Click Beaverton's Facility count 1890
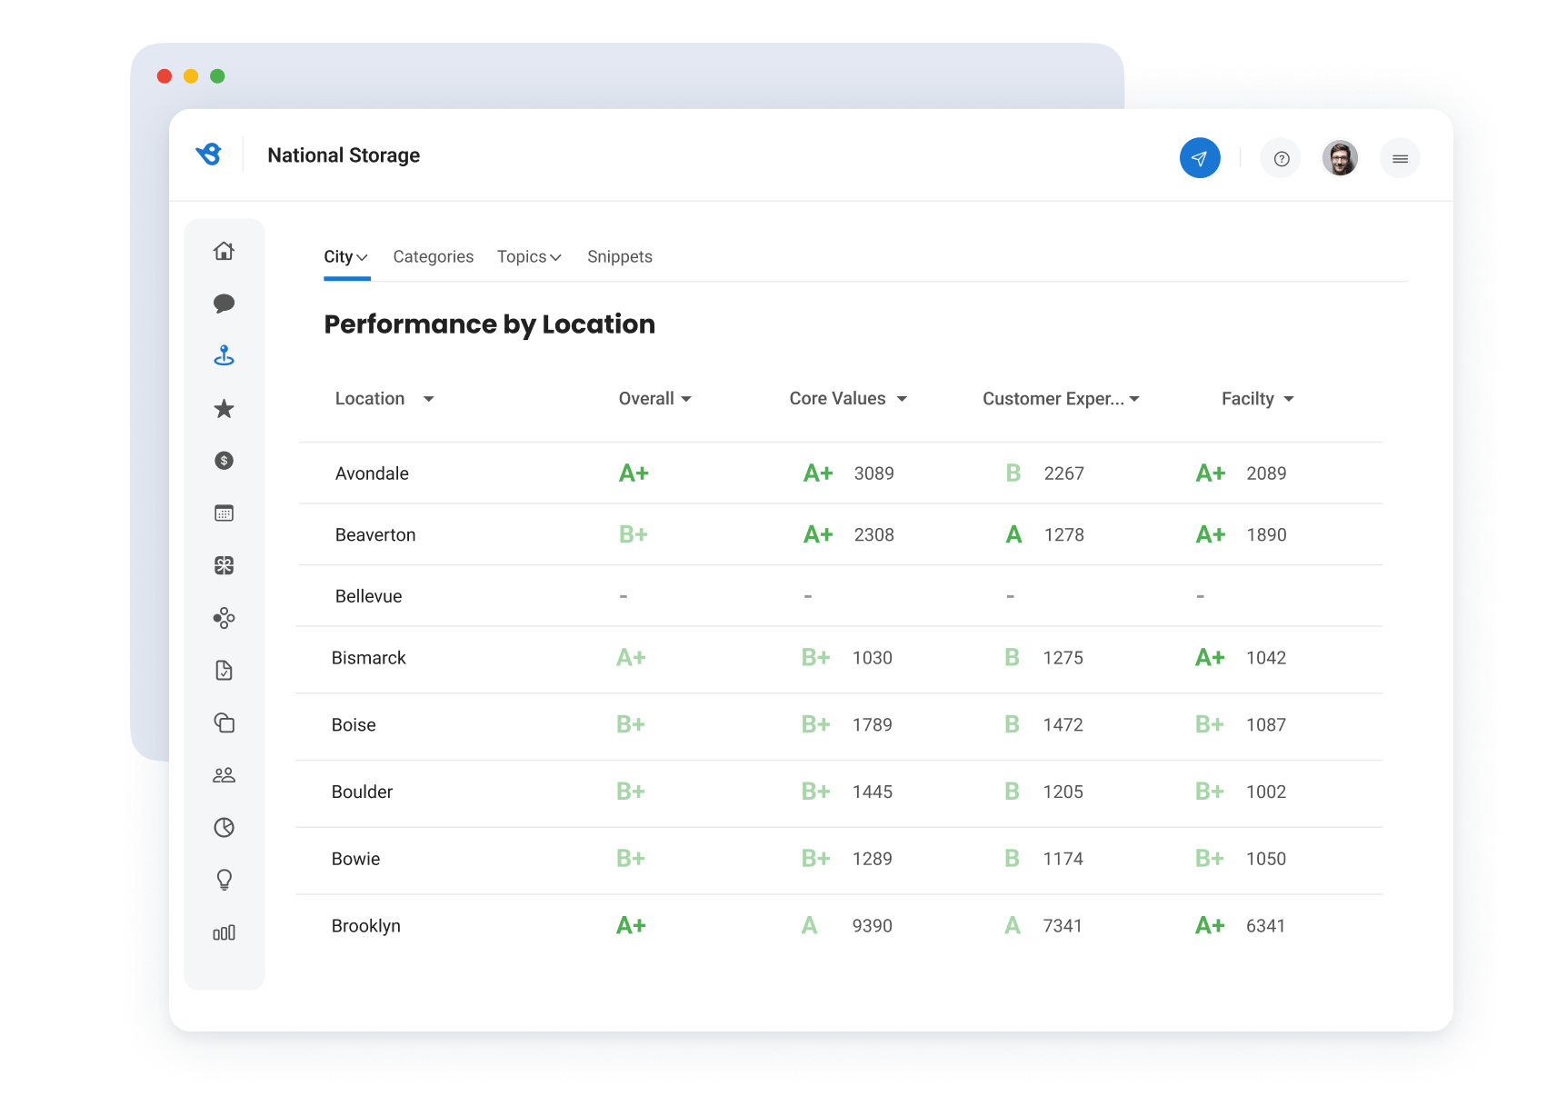1557x1096 pixels. (x=1266, y=535)
